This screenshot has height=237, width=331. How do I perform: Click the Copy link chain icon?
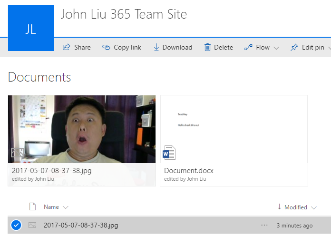pyautogui.click(x=106, y=47)
